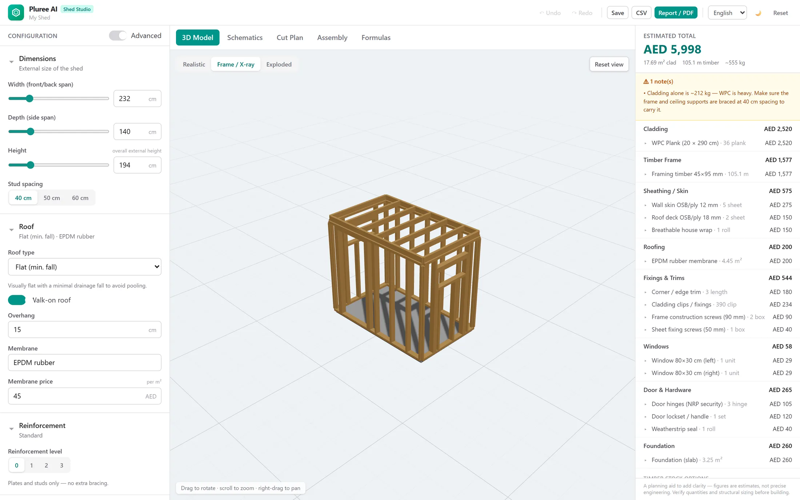Collapse the Roof section
This screenshot has width=800, height=500.
click(x=11, y=230)
